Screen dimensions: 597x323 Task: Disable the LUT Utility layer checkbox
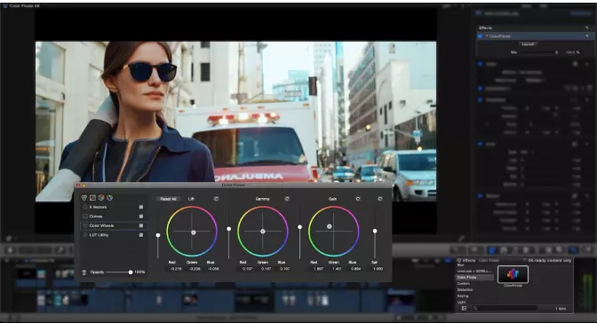click(x=141, y=235)
